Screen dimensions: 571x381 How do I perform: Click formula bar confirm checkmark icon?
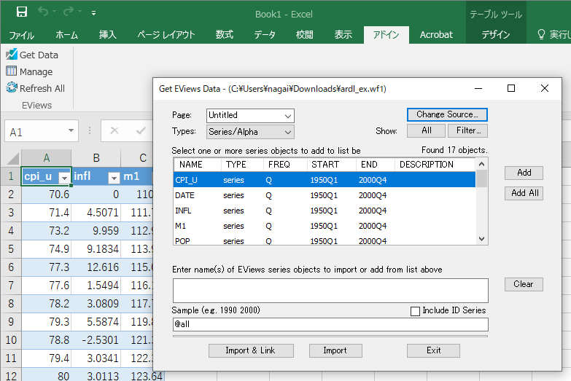tap(141, 130)
